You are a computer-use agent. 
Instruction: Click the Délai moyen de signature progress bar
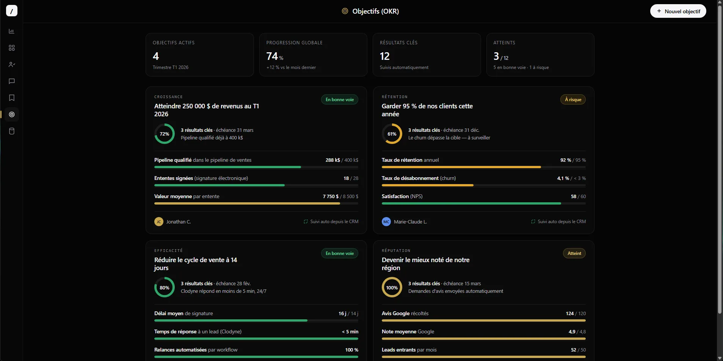click(x=256, y=320)
